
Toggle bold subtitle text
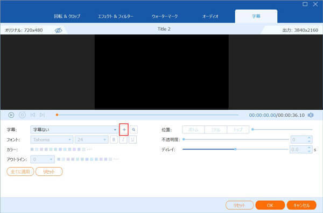tap(114, 139)
